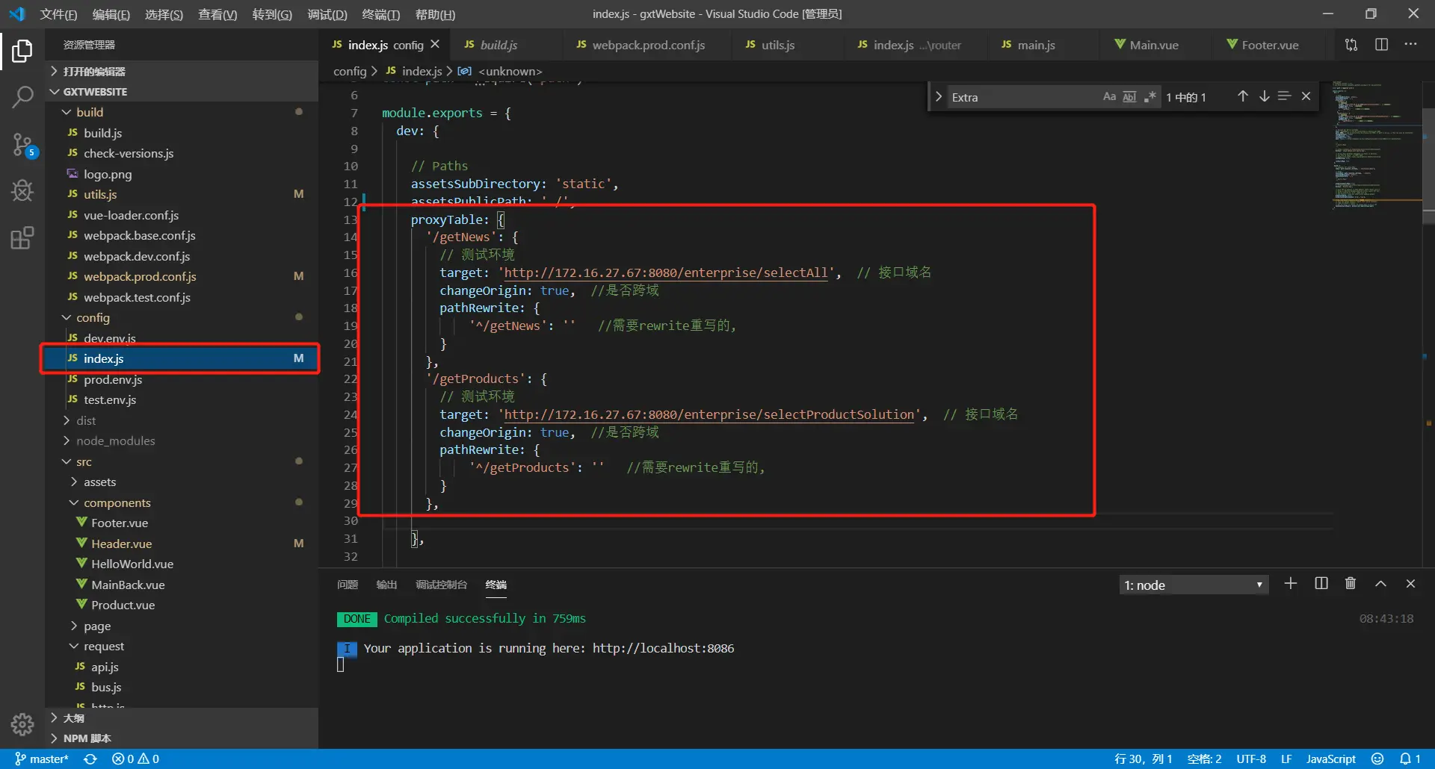Open the Extensions view

[x=22, y=238]
